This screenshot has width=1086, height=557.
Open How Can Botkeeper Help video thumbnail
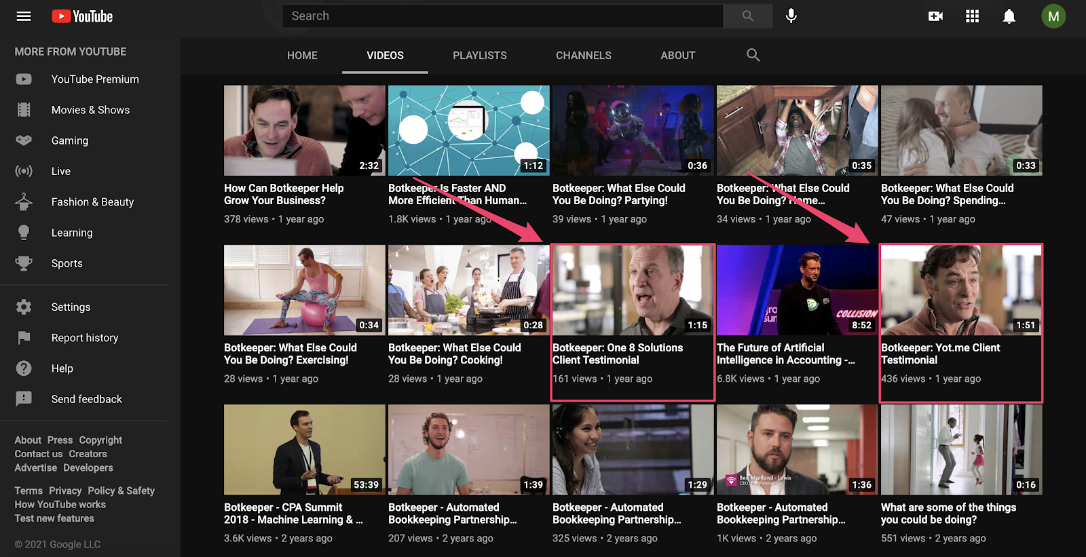pyautogui.click(x=305, y=130)
